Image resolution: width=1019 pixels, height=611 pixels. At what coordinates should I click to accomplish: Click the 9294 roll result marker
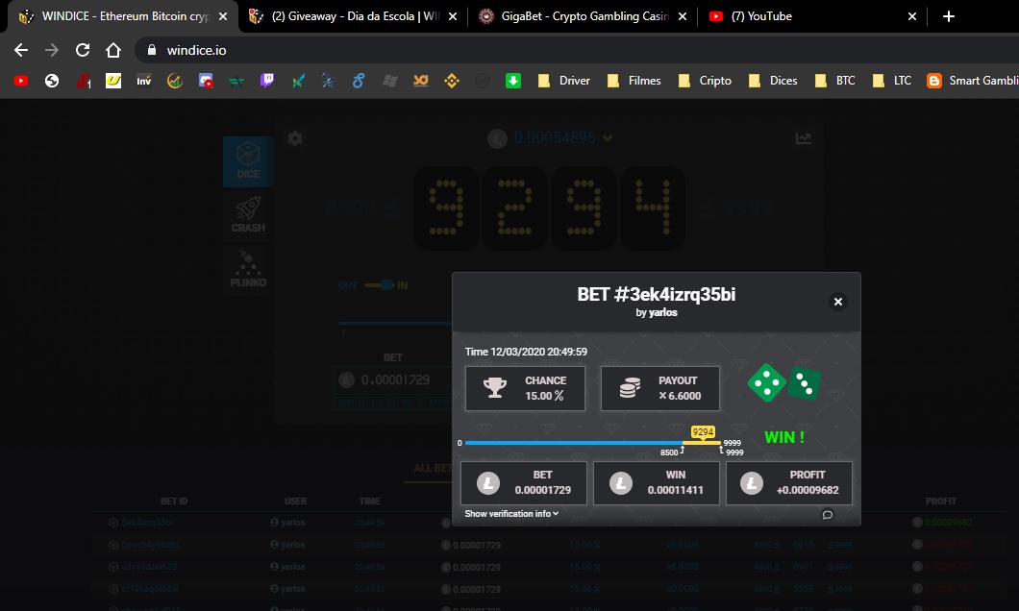tap(703, 432)
